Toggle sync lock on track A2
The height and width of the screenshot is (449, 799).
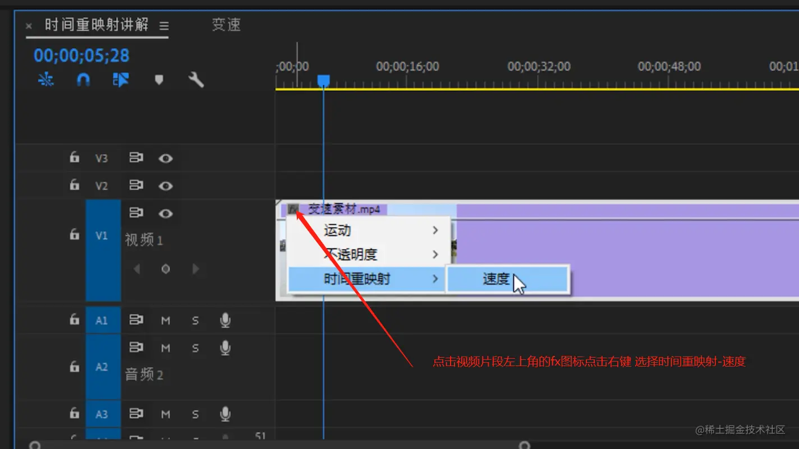[x=136, y=348]
